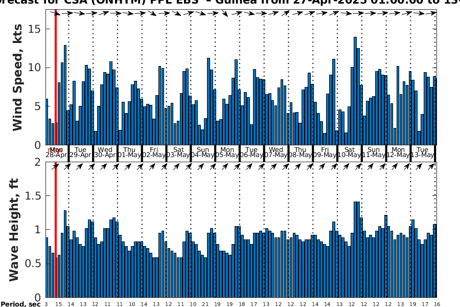The width and height of the screenshot is (460, 307).
Task: Click the "Wave Height, ft" axis title
Action: point(14,230)
